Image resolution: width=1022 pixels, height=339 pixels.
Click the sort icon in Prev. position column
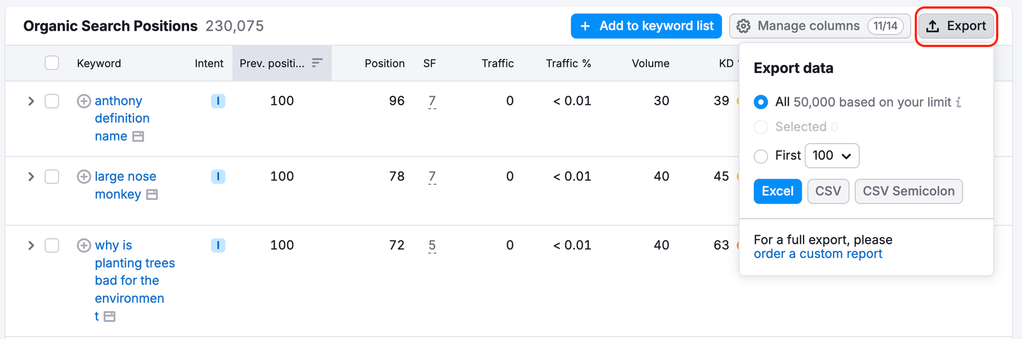(317, 63)
